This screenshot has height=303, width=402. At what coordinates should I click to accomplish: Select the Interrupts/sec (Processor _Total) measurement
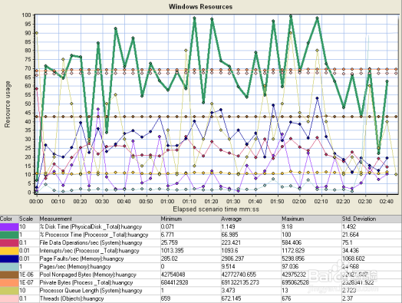(89, 251)
